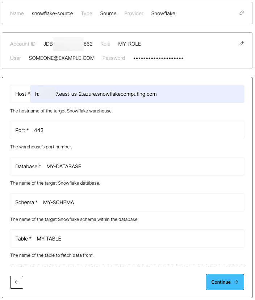
Task: Click the arrow icon inside Continue button
Action: pos(236,282)
